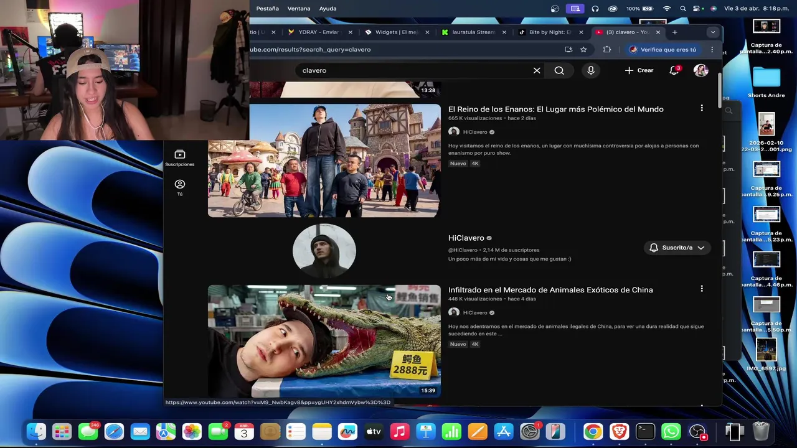Open title El Reino de los Enanos

pyautogui.click(x=555, y=109)
